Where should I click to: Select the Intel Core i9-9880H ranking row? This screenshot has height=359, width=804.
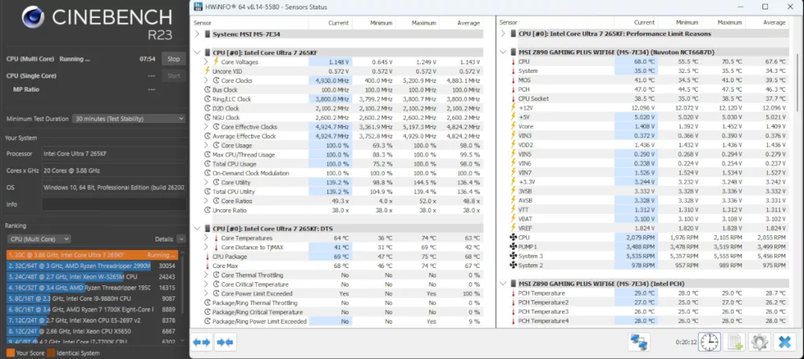(93, 299)
